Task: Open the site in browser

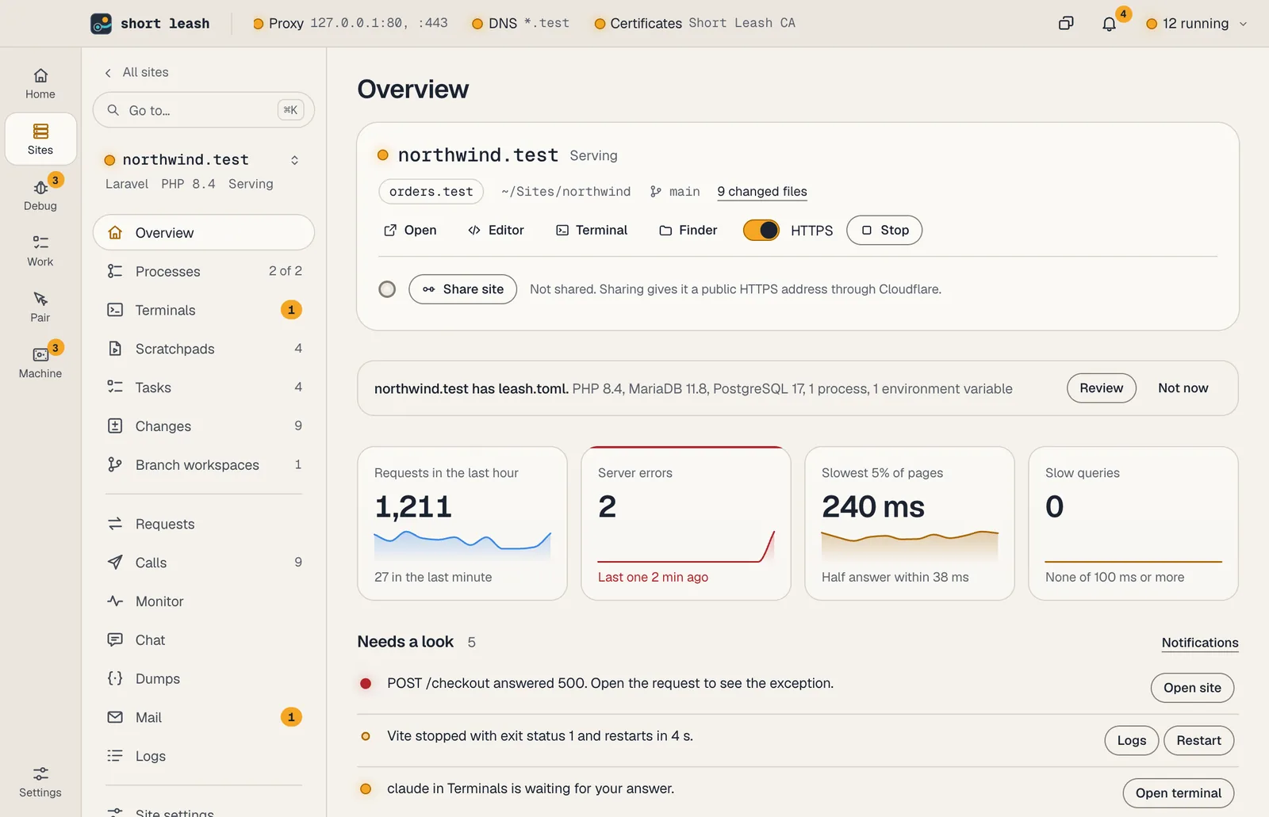Action: click(410, 231)
